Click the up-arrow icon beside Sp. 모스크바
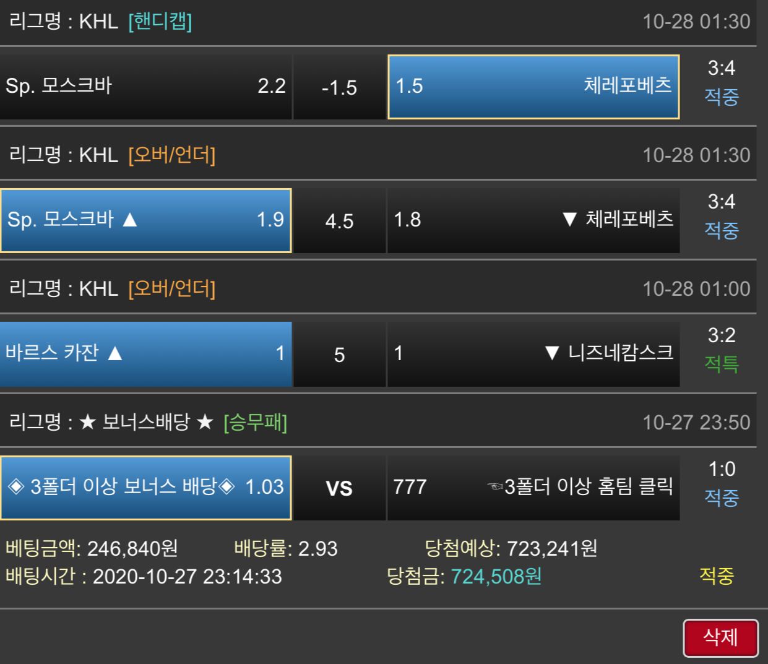This screenshot has height=664, width=768. pyautogui.click(x=130, y=219)
